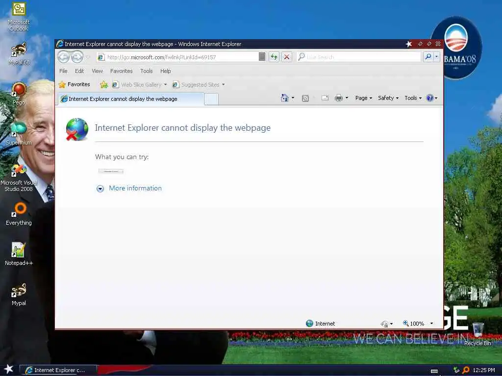Click the magnifier Search button

[x=428, y=57]
